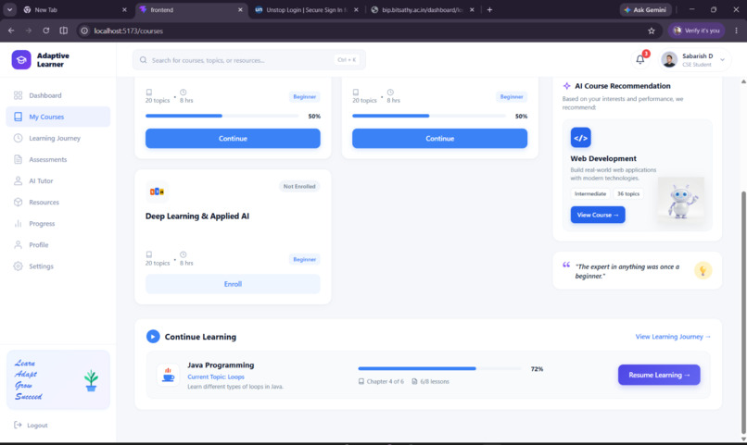Click the Logout link
Image resolution: width=747 pixels, height=445 pixels.
(31, 425)
